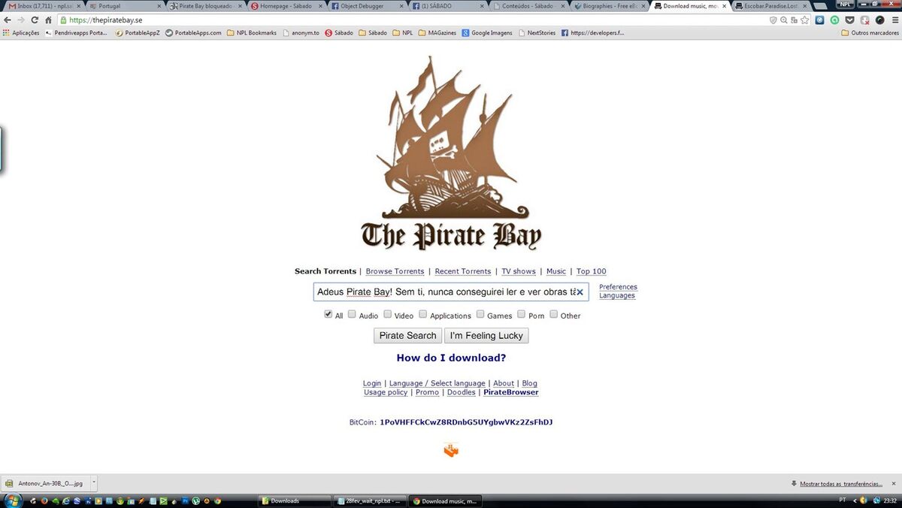Switch to the Escobar.Paradise.Lost tab

coord(771,6)
